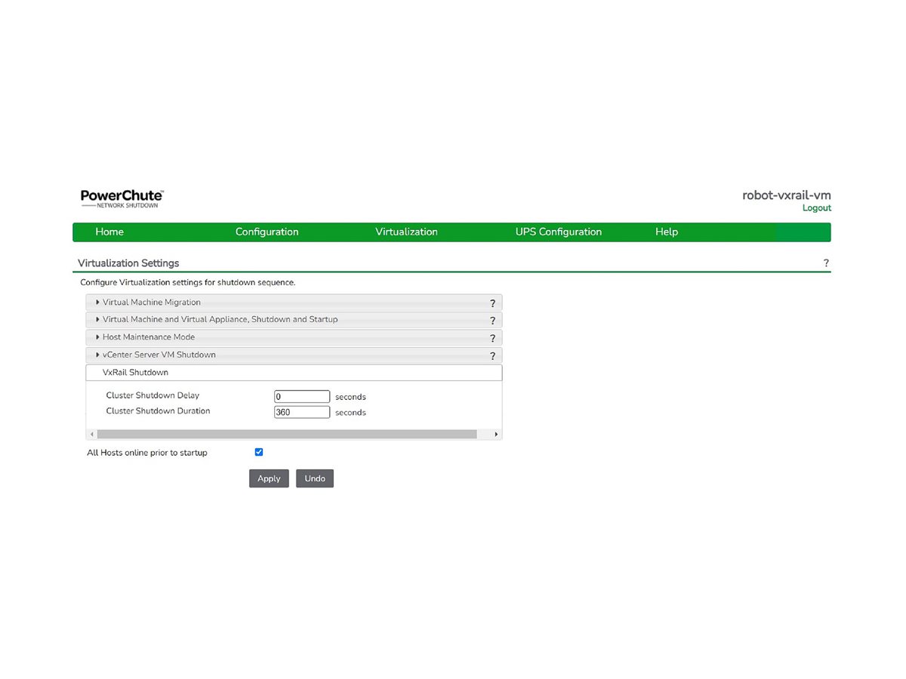Click the Apply button

tap(269, 478)
